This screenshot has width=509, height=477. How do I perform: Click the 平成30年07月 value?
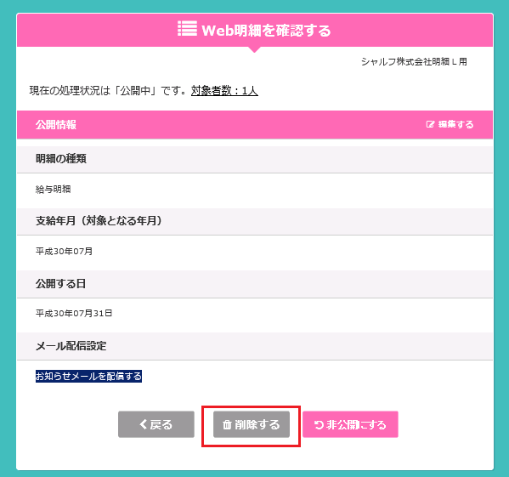tap(64, 252)
